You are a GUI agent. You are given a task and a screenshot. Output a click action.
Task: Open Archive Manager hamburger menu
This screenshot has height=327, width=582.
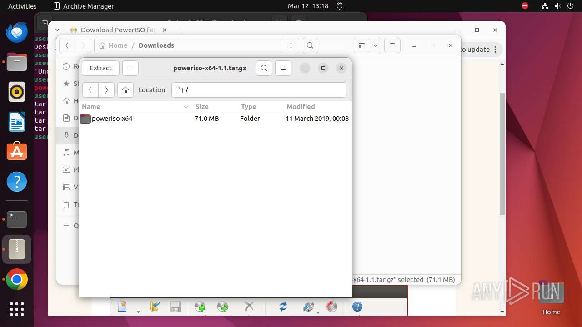click(283, 68)
